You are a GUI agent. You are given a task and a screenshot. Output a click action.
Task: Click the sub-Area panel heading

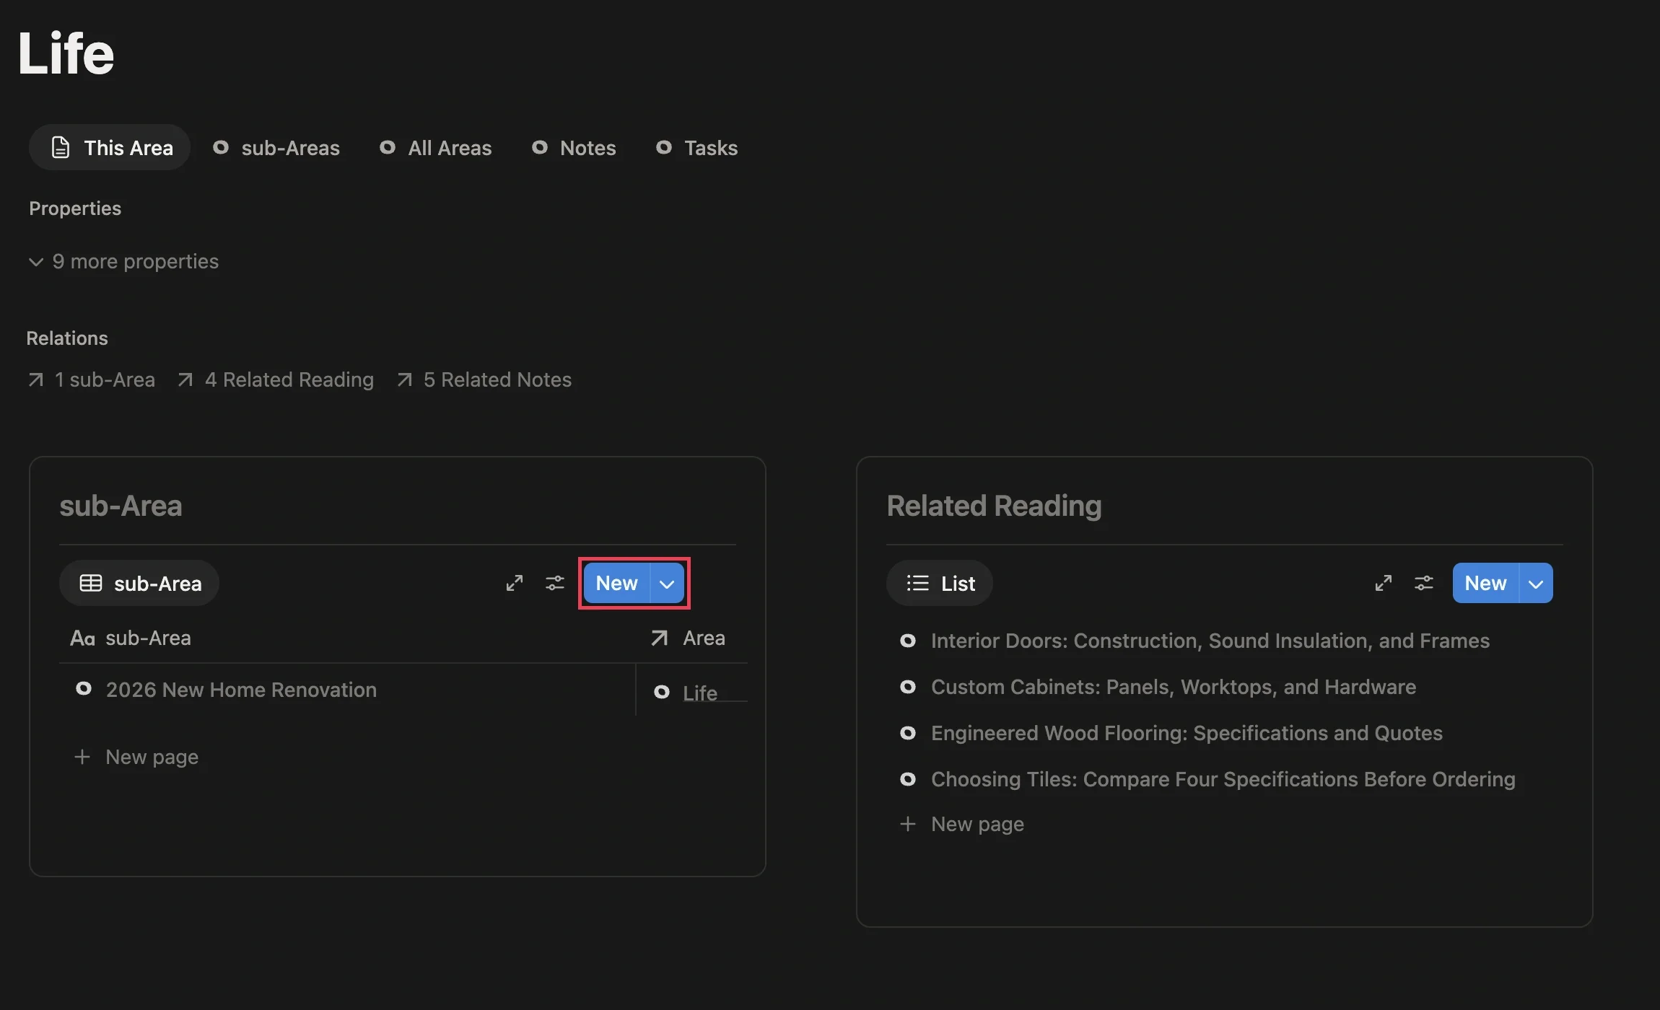pyautogui.click(x=121, y=506)
